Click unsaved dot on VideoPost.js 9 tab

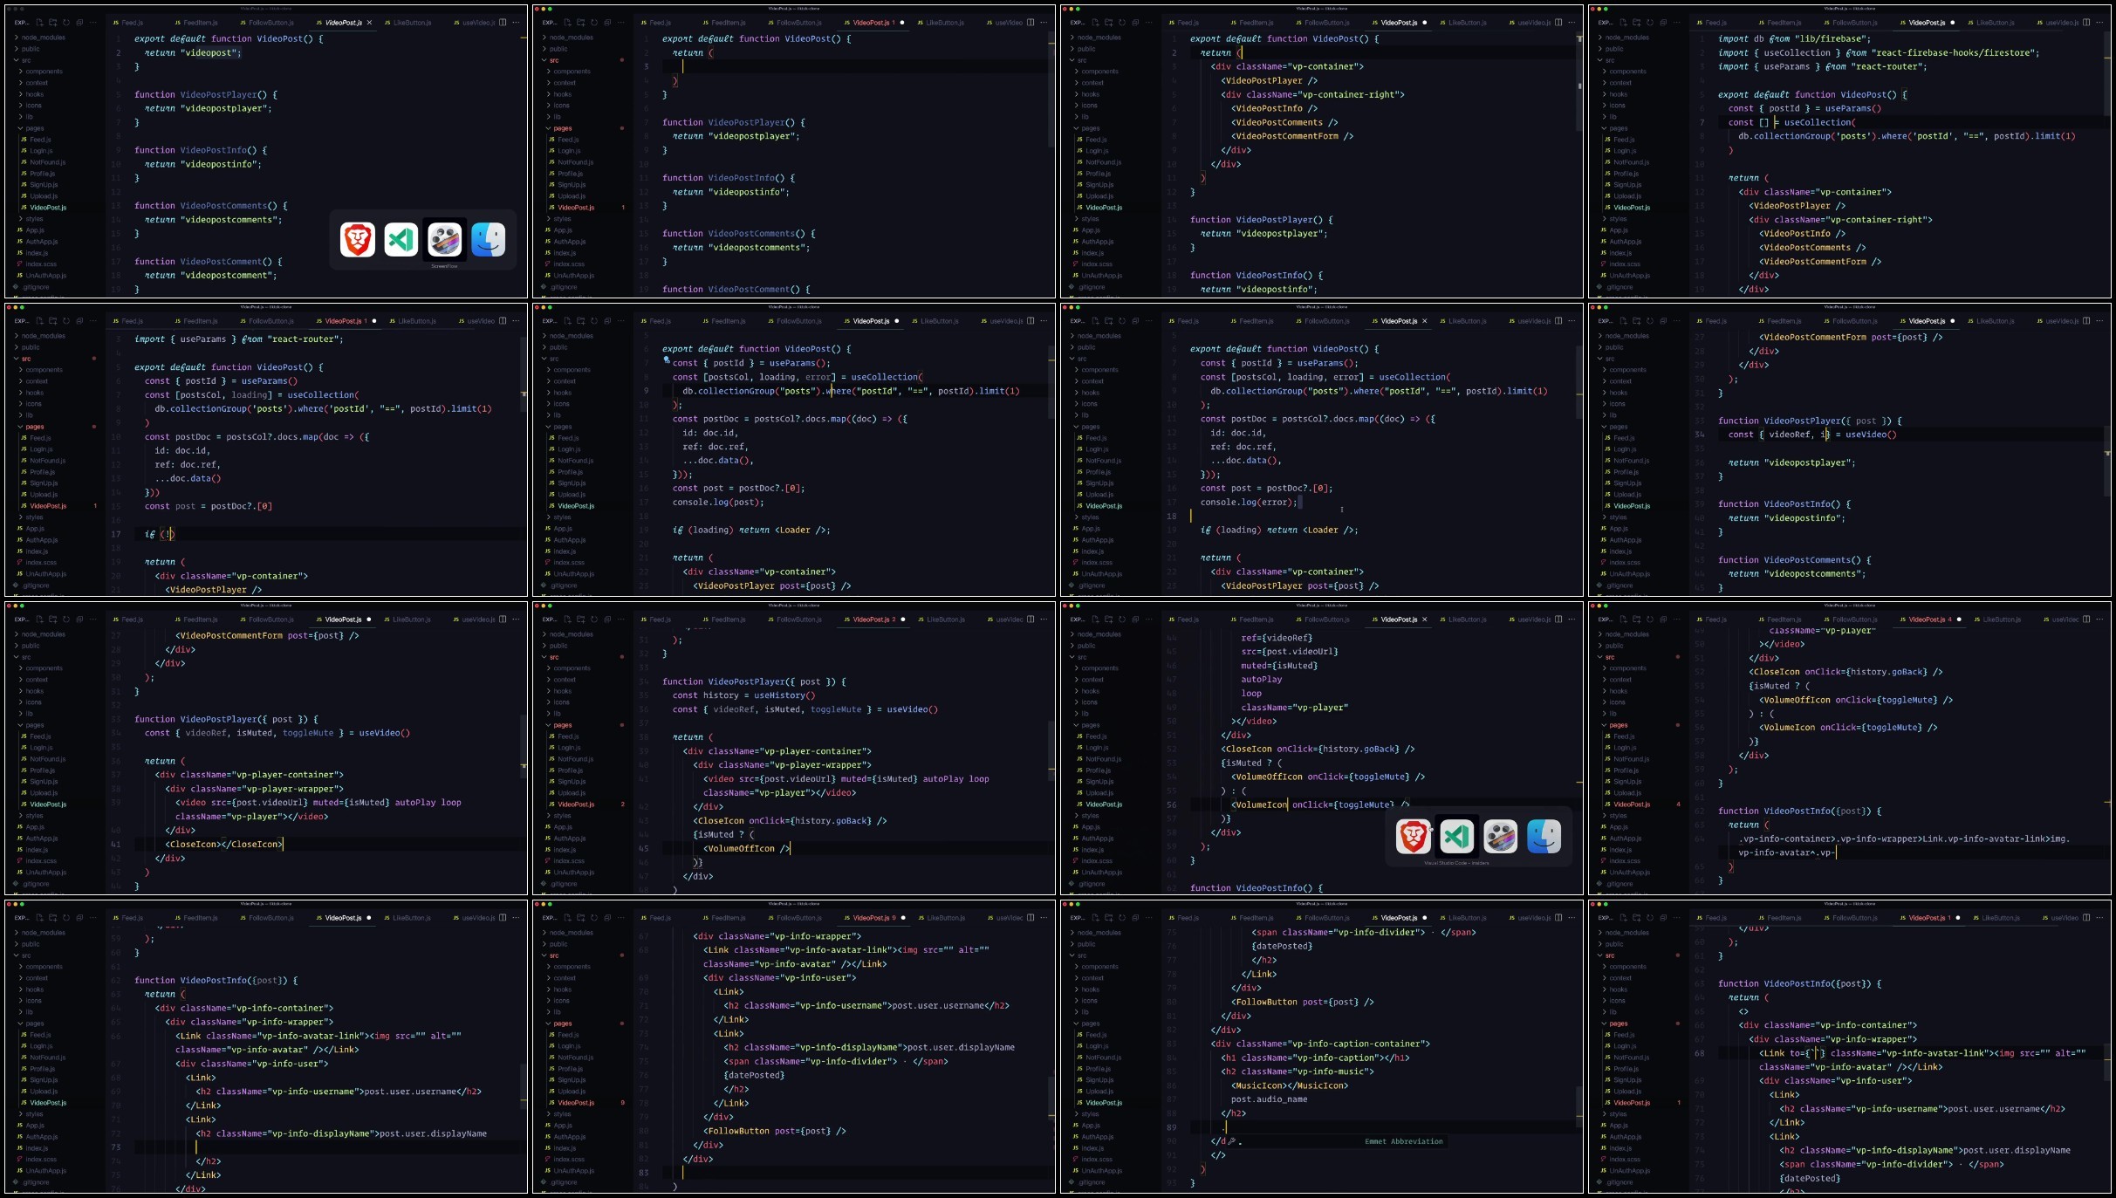[903, 918]
